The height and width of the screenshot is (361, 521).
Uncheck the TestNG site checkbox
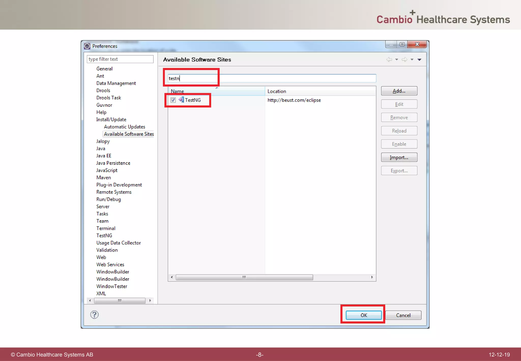tap(173, 100)
